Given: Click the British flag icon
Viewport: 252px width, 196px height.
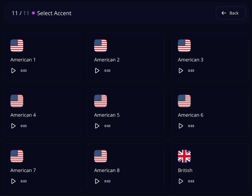Looking at the screenshot, I should pos(184,156).
